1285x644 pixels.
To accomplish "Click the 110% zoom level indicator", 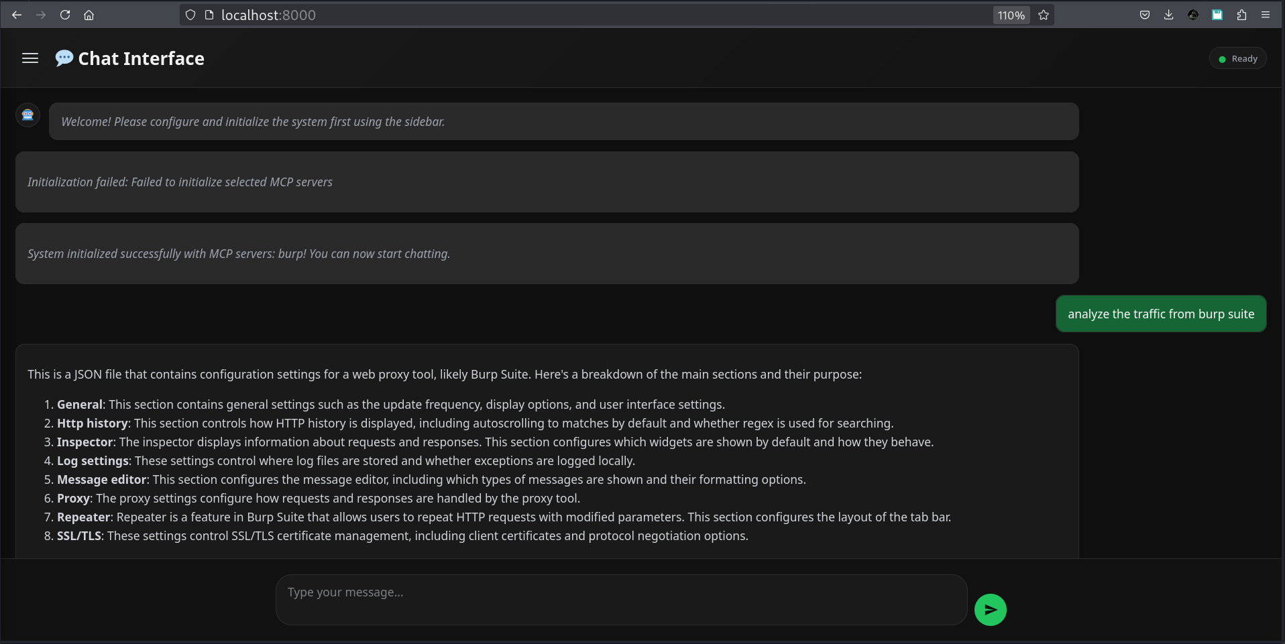I will click(x=1011, y=15).
